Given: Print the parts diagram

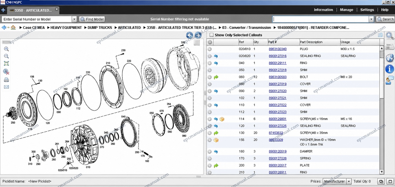Looking at the screenshot, I should pos(6,80).
